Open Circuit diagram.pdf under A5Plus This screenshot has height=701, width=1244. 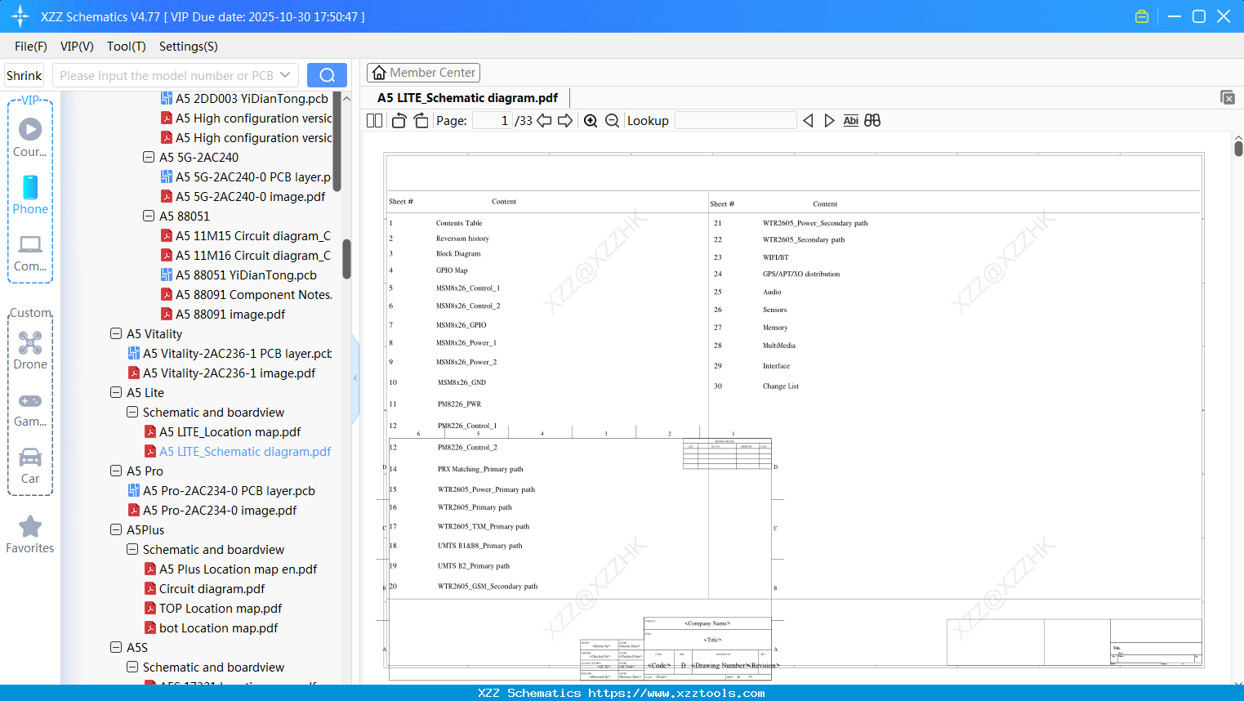(204, 589)
